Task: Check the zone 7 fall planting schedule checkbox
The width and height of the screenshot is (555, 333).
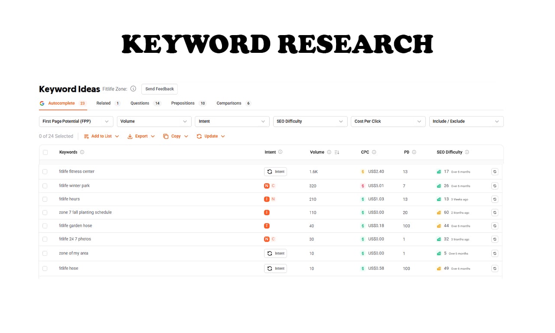Action: [45, 213]
